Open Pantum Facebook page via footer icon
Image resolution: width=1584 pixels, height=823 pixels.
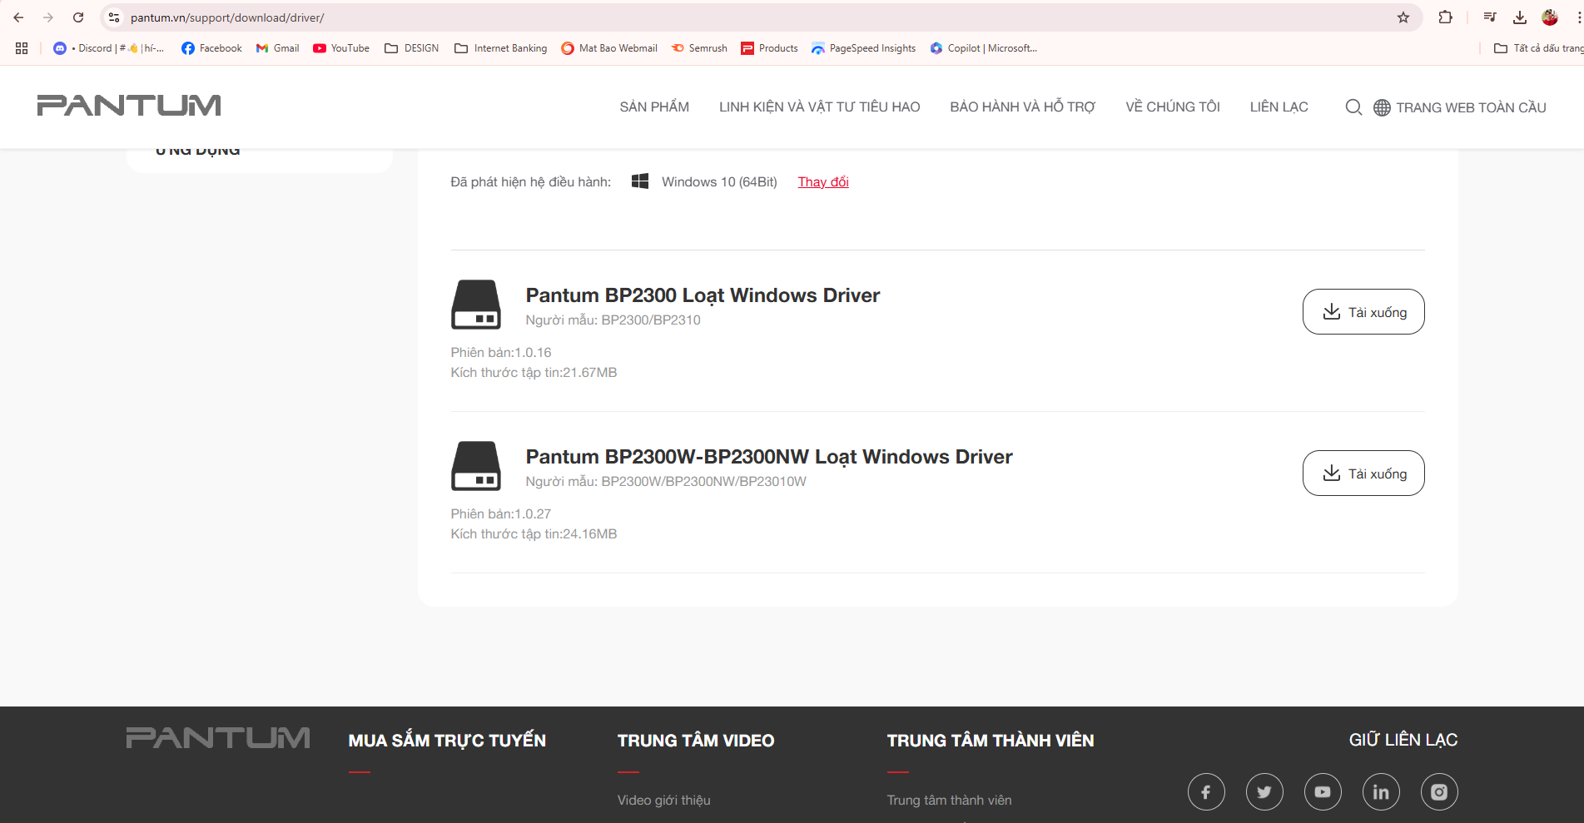[1205, 792]
